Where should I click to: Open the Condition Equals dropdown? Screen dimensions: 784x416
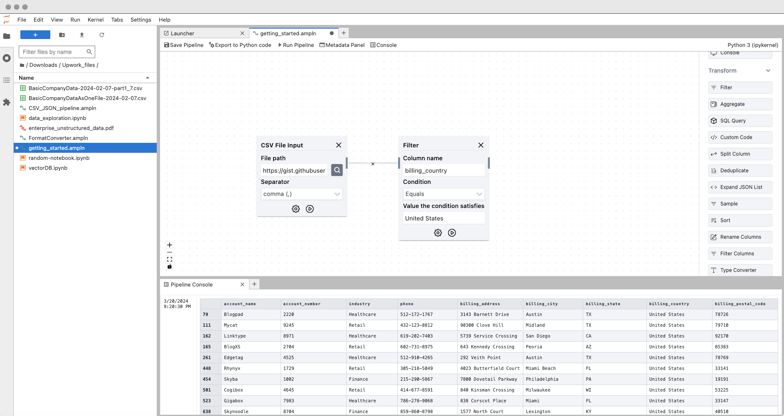click(x=444, y=194)
